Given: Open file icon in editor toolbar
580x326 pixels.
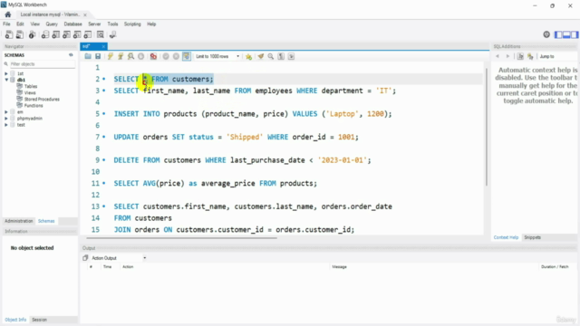Looking at the screenshot, I should (88, 56).
